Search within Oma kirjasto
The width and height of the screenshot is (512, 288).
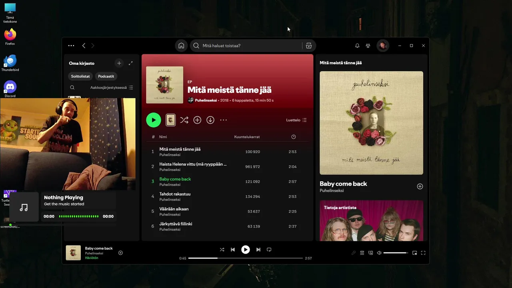72,88
